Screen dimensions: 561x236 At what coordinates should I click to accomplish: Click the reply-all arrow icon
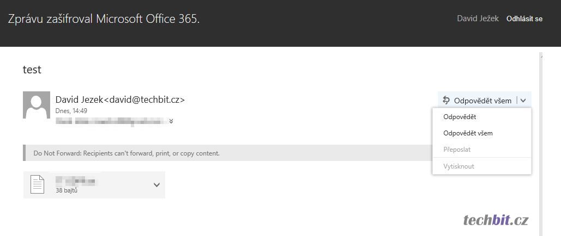coord(446,100)
